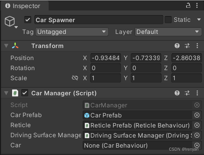The image size is (204, 155).
Task: Open Car Manager help reference icon
Action: point(177,93)
